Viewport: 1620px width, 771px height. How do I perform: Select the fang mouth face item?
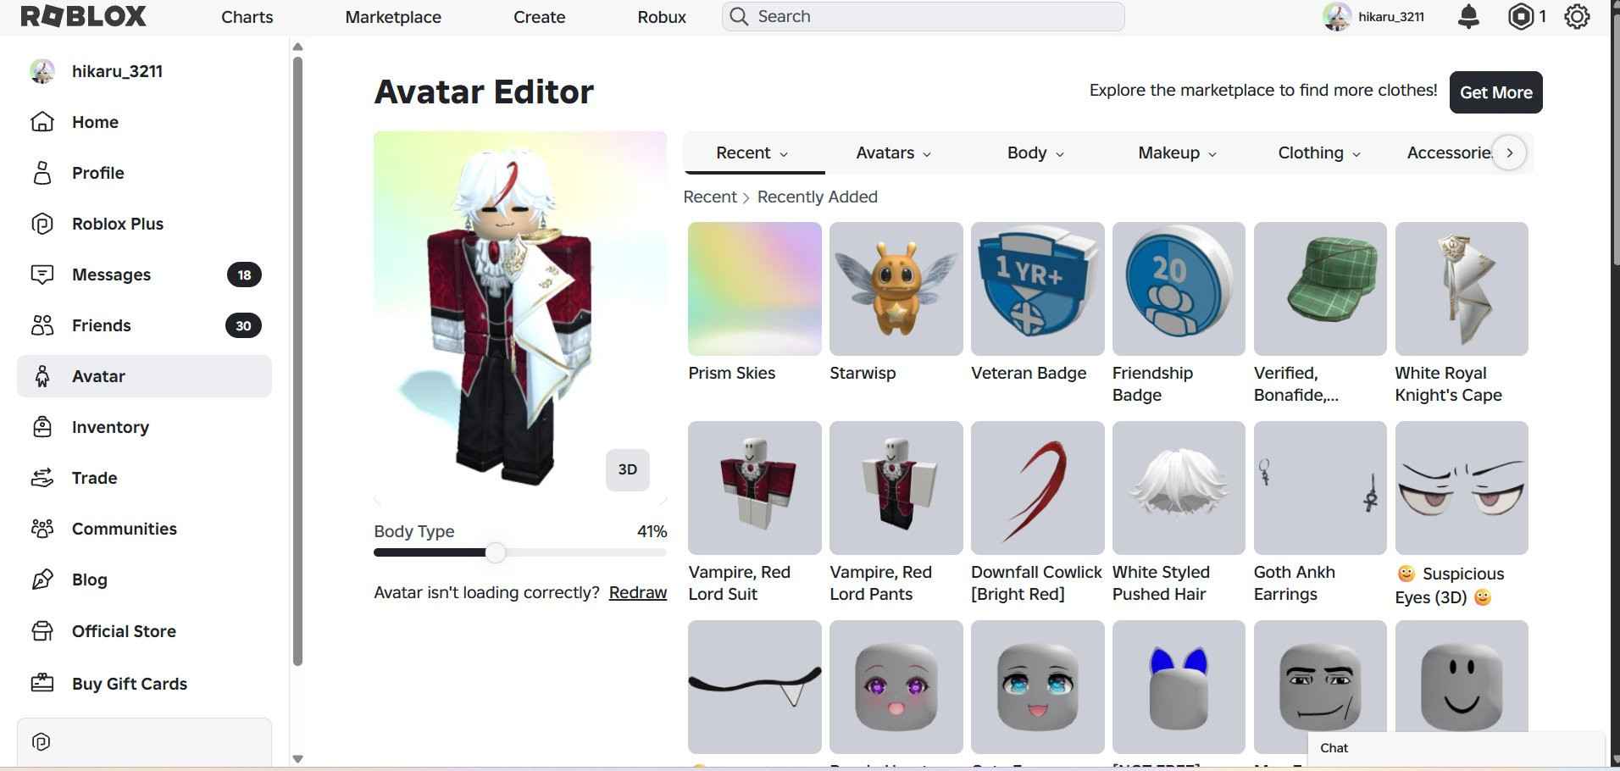[754, 686]
